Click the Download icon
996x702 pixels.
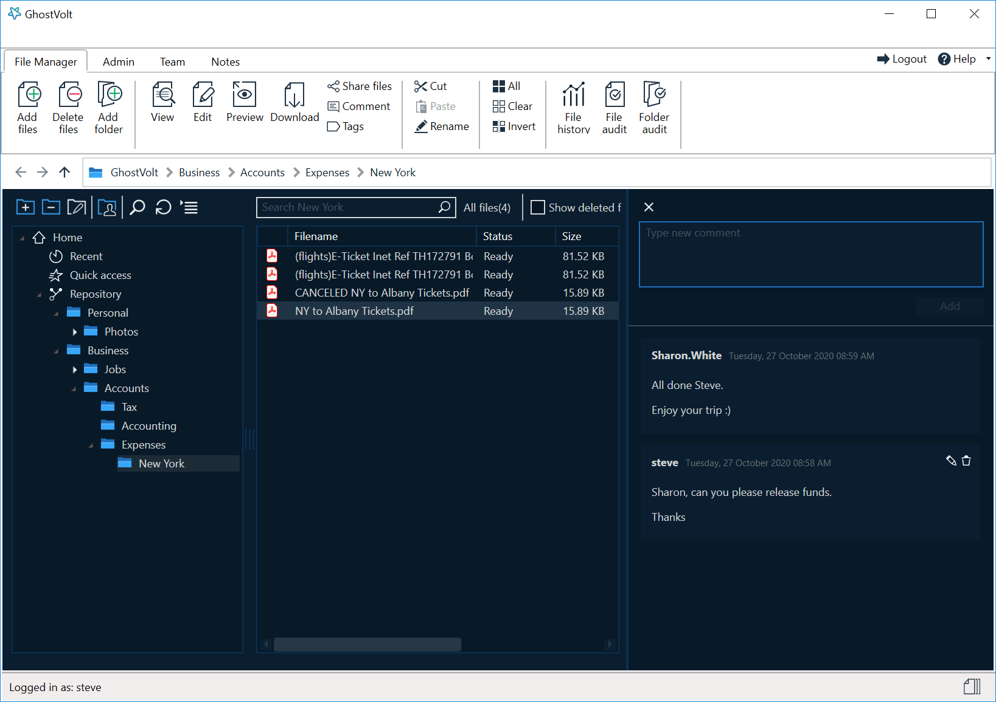(294, 95)
